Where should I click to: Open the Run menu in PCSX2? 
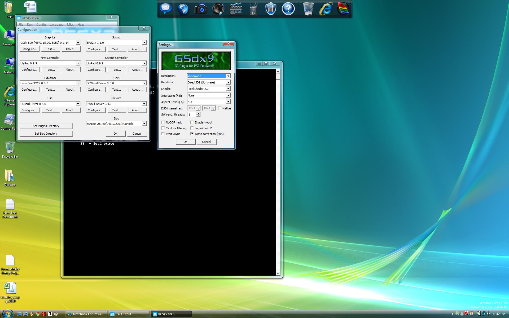[x=30, y=25]
